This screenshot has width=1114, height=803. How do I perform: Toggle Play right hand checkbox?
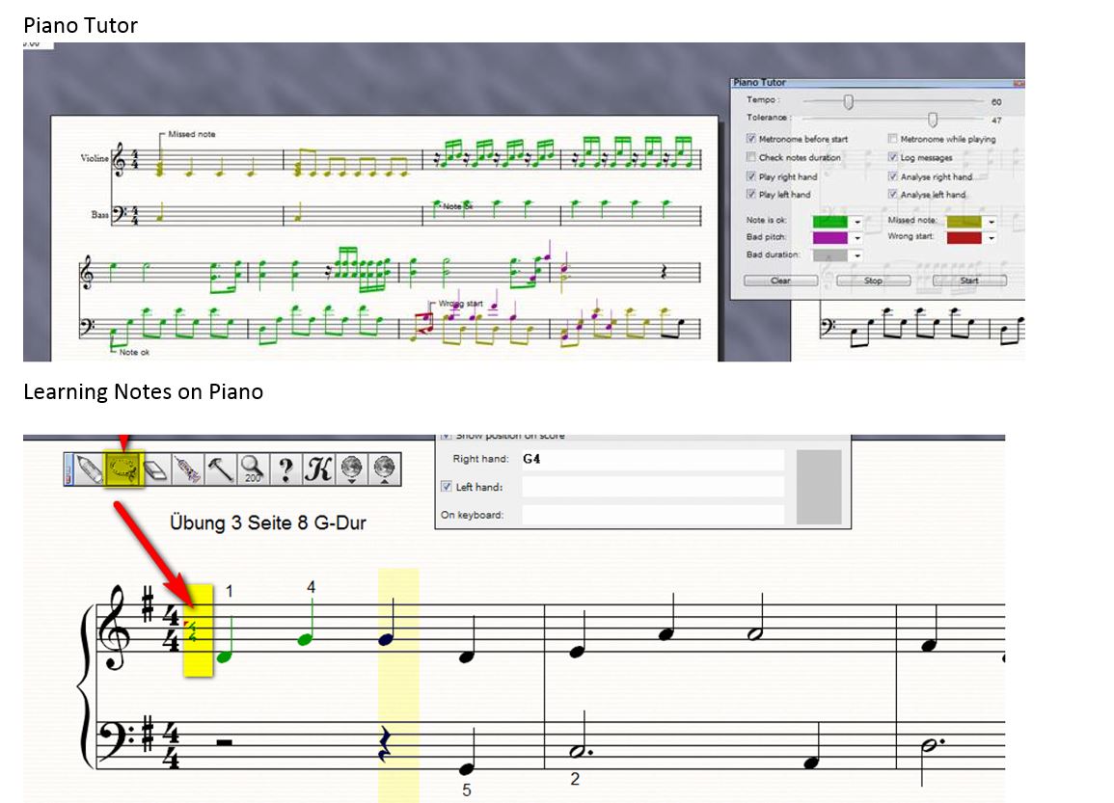tap(751, 176)
